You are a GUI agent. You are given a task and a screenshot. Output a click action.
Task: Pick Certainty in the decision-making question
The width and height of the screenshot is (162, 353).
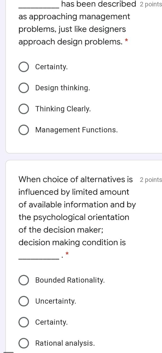pos(24,322)
